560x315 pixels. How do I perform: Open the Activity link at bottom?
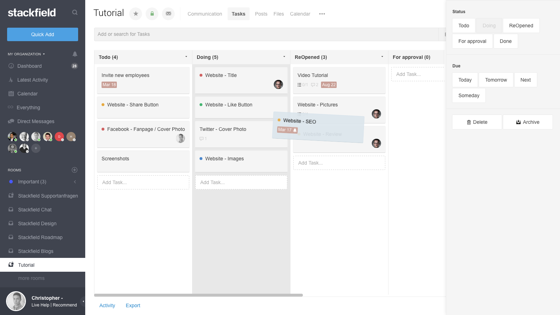pyautogui.click(x=107, y=305)
